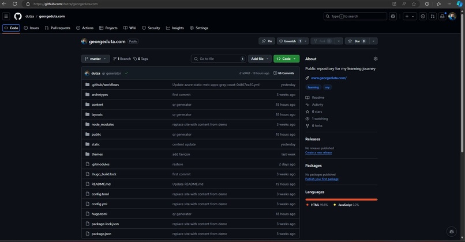The height and width of the screenshot is (242, 465).
Task: Open the hugo.toml file
Action: coord(99,214)
